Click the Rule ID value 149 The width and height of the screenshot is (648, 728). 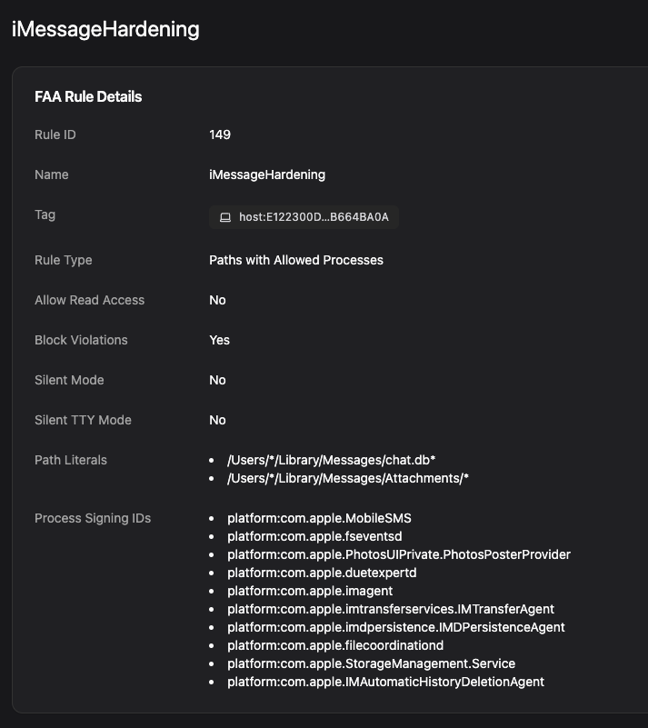pos(220,135)
